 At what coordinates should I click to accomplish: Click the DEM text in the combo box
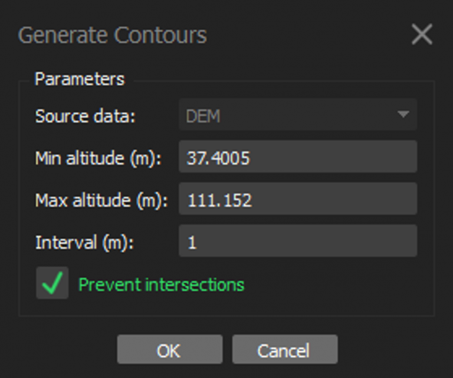pos(203,116)
